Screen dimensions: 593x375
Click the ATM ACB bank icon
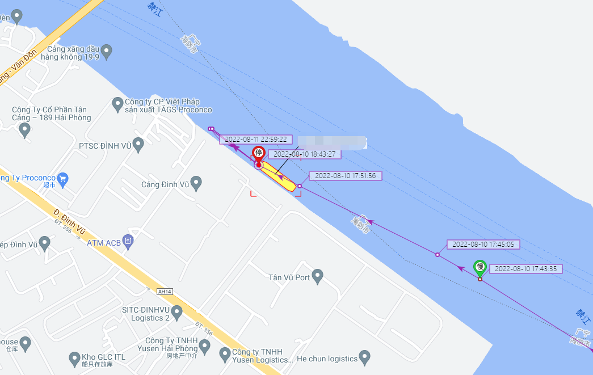128,242
